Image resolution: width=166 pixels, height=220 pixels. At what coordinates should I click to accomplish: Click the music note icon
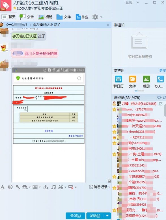[x=53, y=187]
